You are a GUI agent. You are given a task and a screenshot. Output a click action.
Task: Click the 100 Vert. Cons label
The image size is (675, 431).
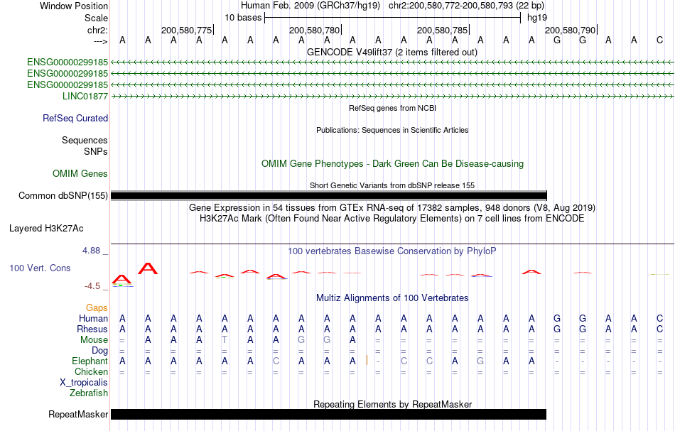pos(40,268)
